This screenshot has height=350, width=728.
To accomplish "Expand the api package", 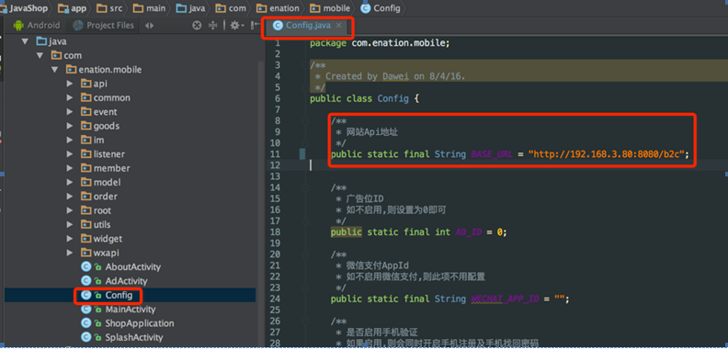I will (70, 84).
